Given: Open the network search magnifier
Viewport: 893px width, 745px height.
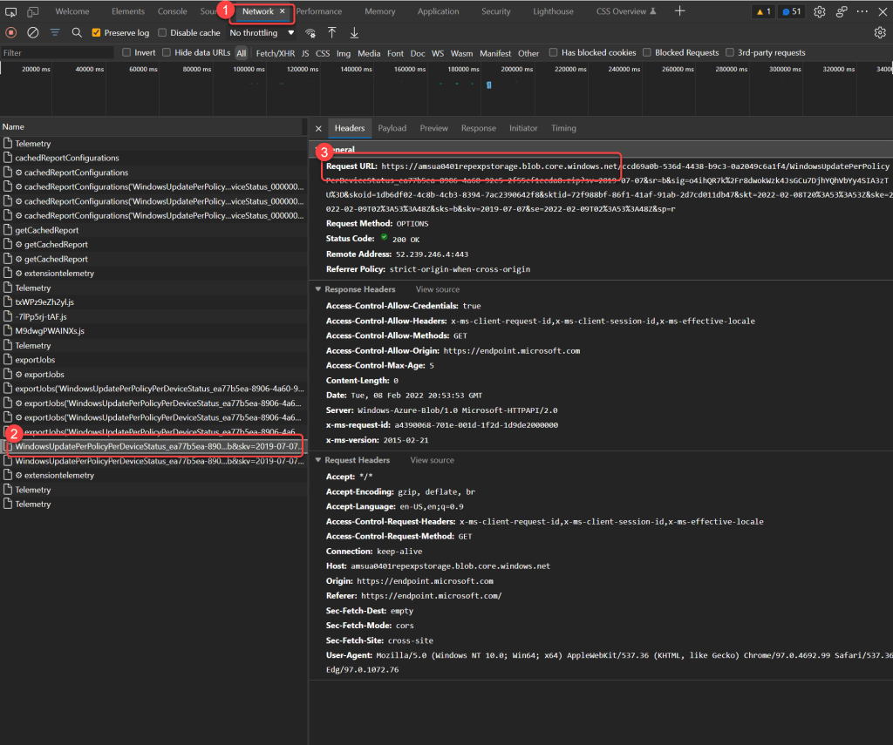Looking at the screenshot, I should click(x=77, y=32).
